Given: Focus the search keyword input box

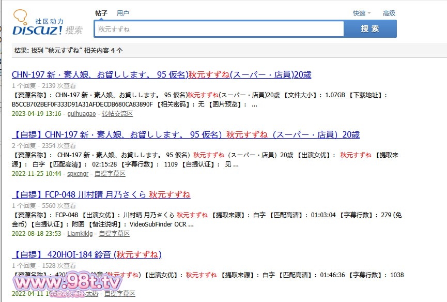Looking at the screenshot, I should click(219, 29).
